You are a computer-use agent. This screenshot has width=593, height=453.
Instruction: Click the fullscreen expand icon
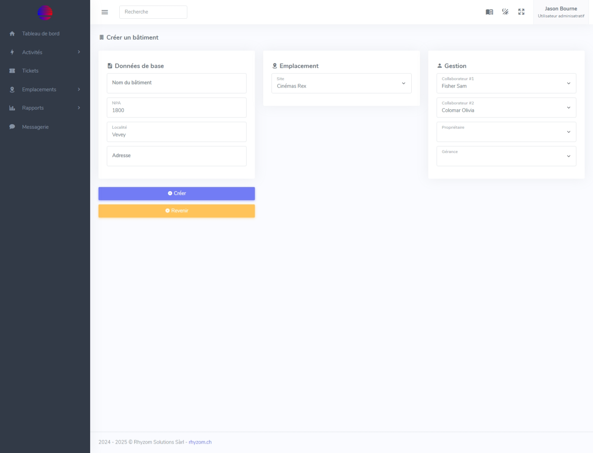tap(521, 12)
